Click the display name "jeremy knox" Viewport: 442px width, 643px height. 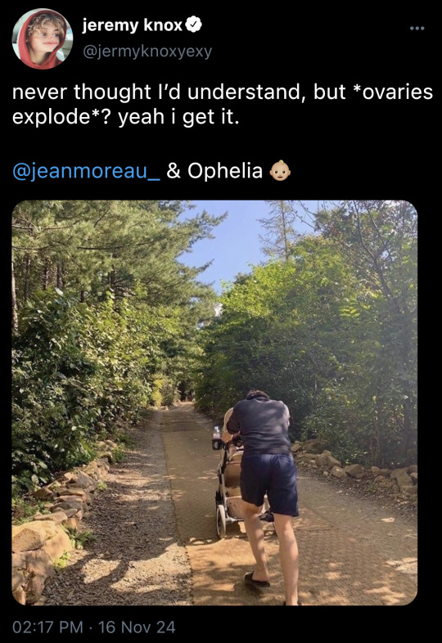pos(132,25)
